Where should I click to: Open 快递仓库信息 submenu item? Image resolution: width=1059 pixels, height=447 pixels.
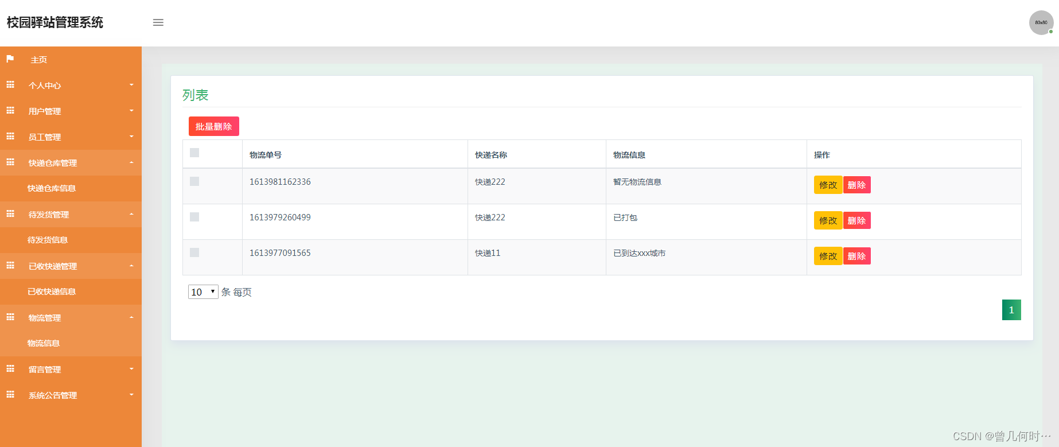tap(52, 188)
